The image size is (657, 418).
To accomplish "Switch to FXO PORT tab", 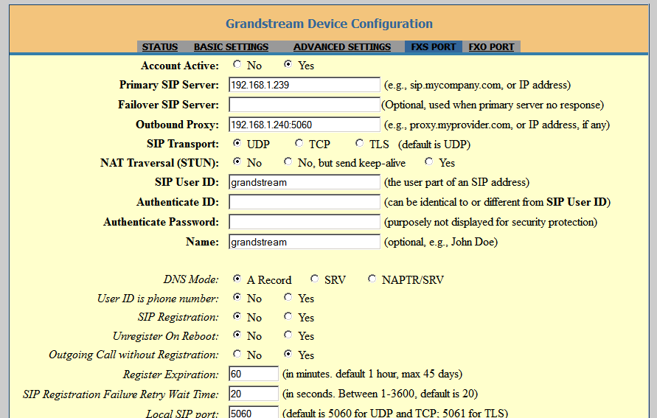I will pyautogui.click(x=491, y=47).
